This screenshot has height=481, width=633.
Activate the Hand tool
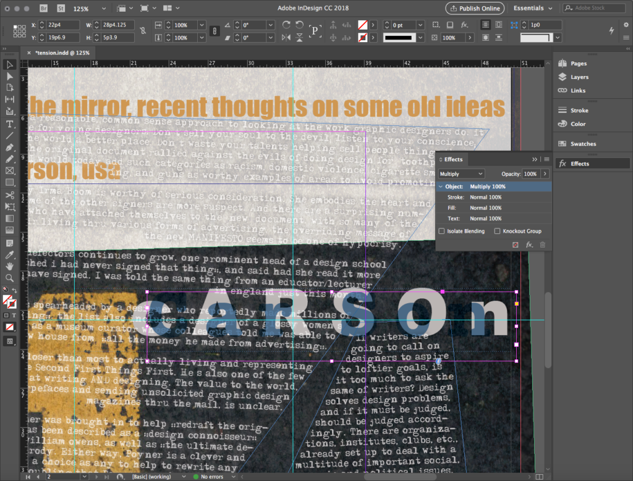10,266
